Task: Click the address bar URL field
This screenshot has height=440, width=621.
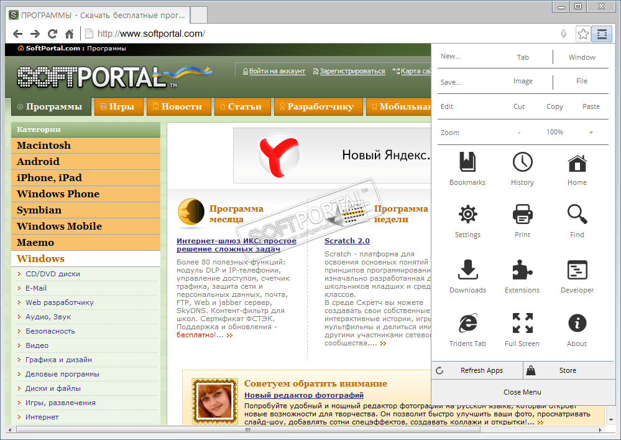Action: tap(324, 34)
